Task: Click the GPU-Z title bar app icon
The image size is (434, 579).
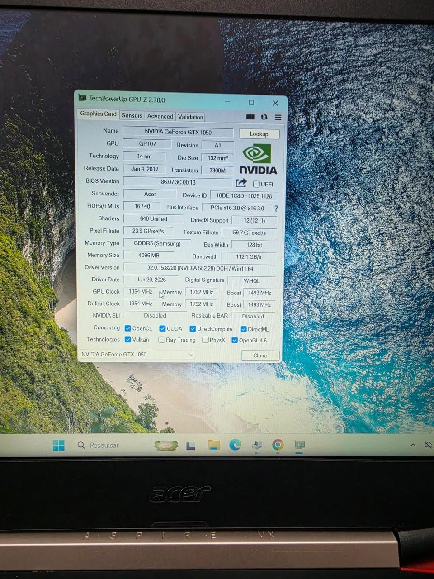Action: [x=82, y=98]
